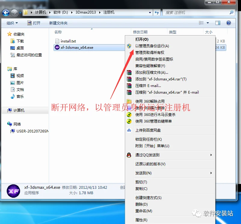This screenshot has width=241, height=224.
Task: Expand 发送到(N) submenu
Action: (170, 173)
